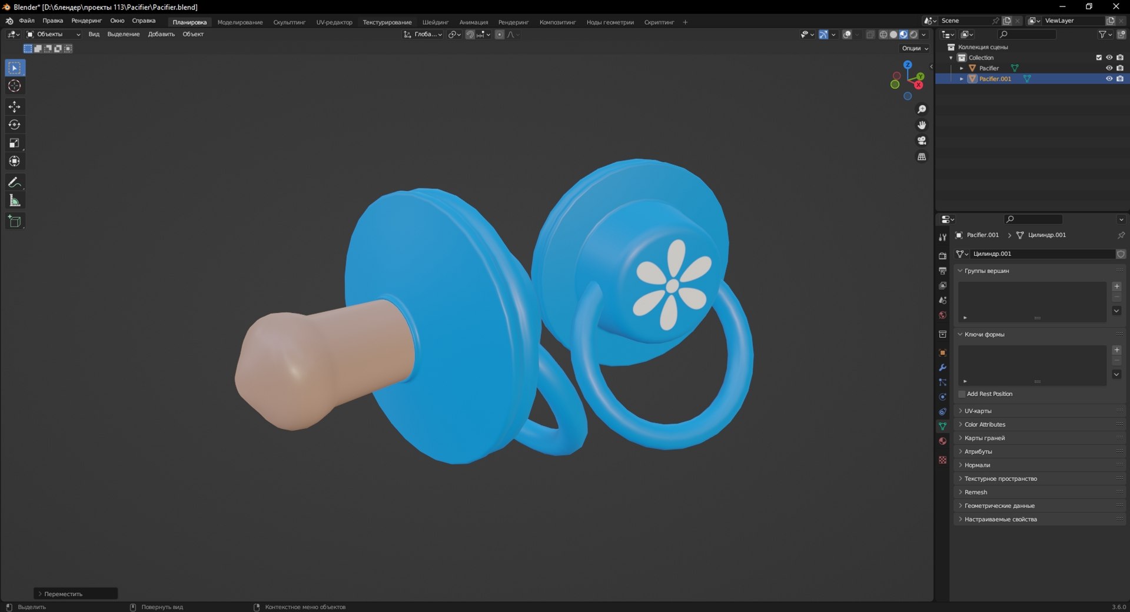This screenshot has height=612, width=1130.
Task: Click the zoom magnifier viewport navigation icon
Action: pos(922,109)
